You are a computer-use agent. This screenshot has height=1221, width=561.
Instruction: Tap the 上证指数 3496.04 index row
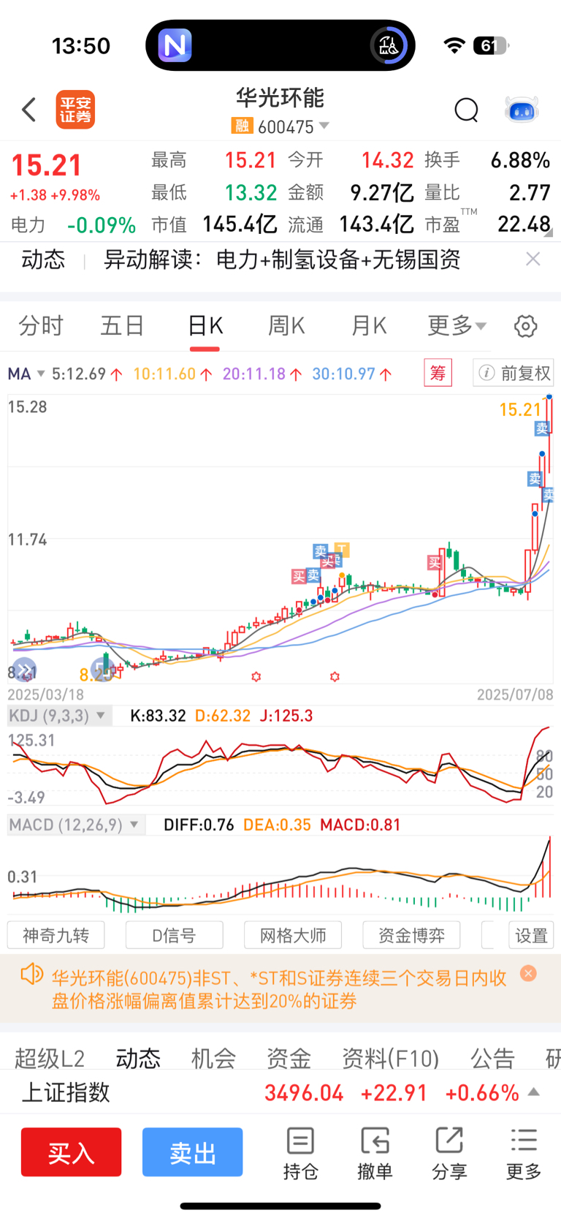click(280, 1092)
